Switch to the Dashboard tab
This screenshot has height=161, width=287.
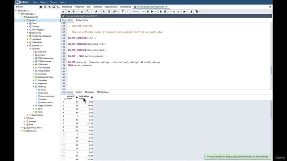tap(67, 7)
